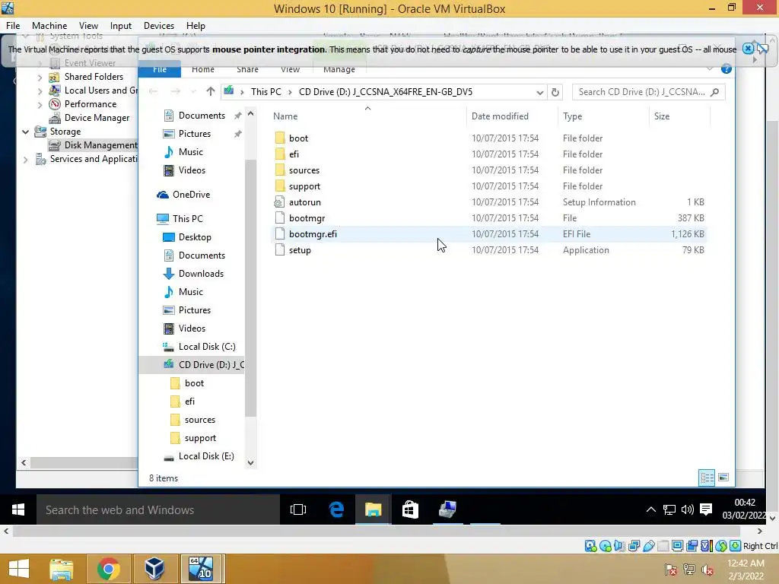Screen dimensions: 779x584
Task: Expand Services and Applications node
Action: tap(25, 160)
